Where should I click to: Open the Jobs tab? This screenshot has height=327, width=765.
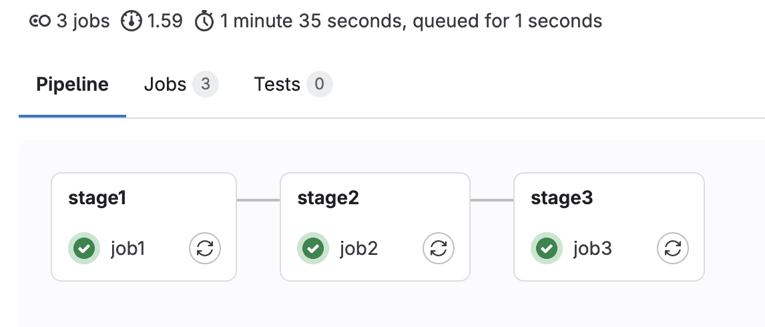(165, 85)
